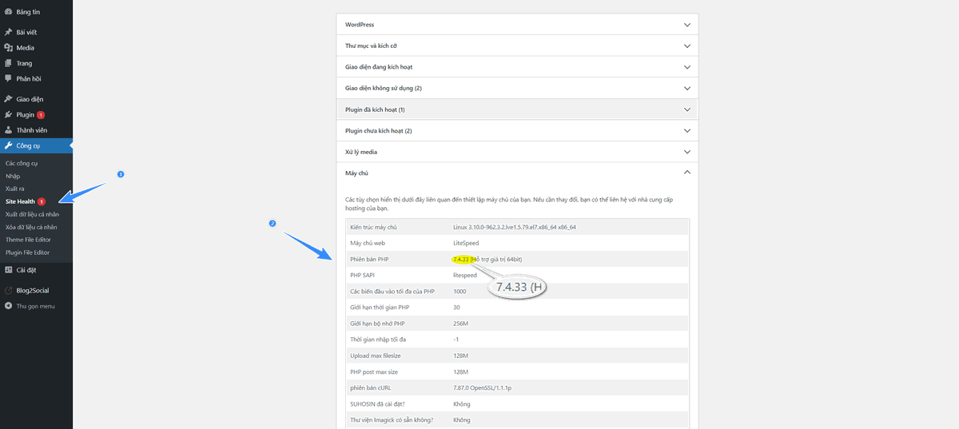Viewport: 959px width, 429px height.
Task: Click the Phản hồi comments icon
Action: coord(8,78)
